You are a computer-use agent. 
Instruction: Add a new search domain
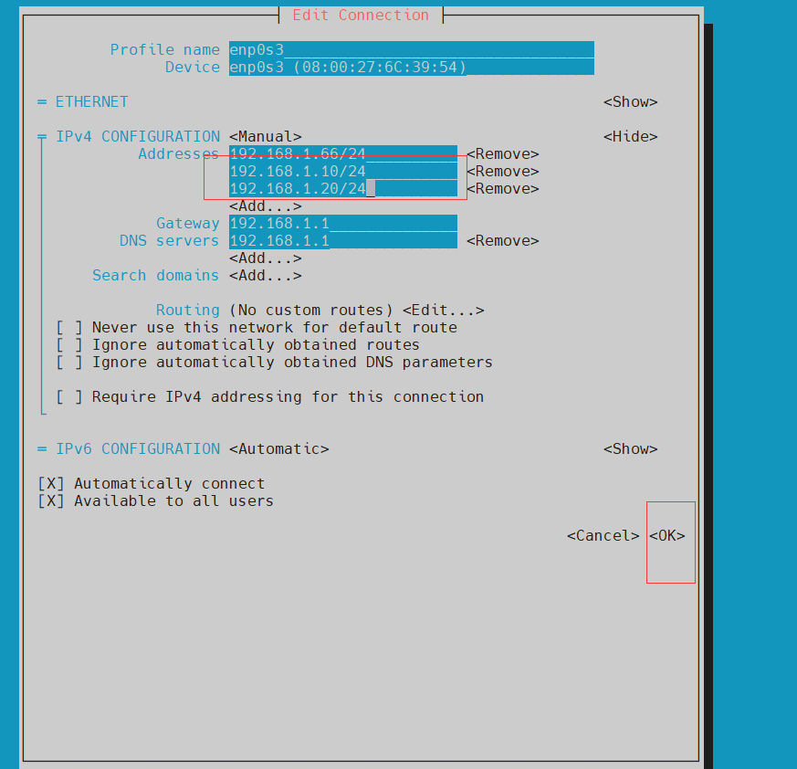(x=265, y=276)
